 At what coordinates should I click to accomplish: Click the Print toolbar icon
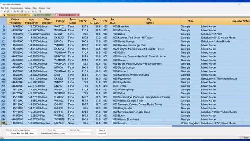[22, 11]
